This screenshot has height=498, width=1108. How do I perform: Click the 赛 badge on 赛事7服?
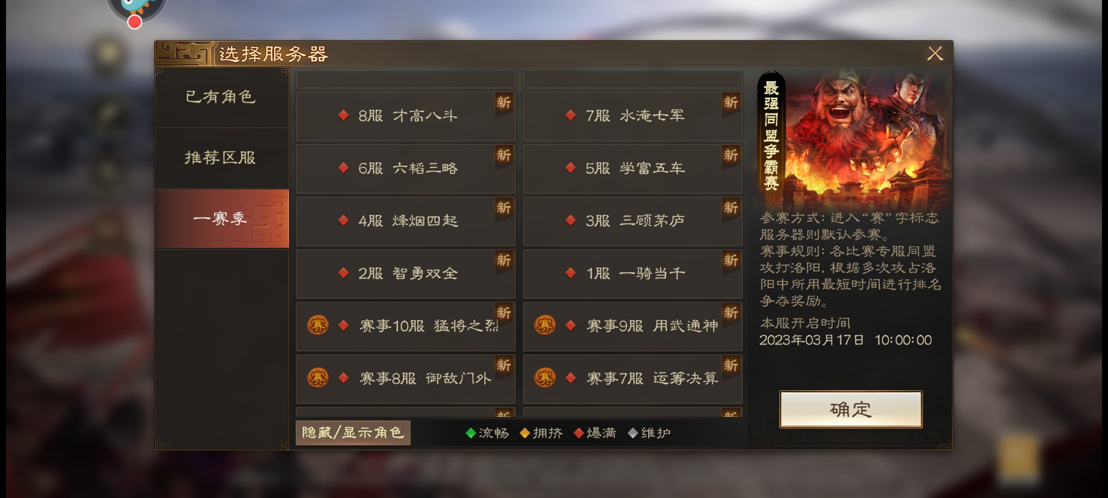tap(544, 378)
